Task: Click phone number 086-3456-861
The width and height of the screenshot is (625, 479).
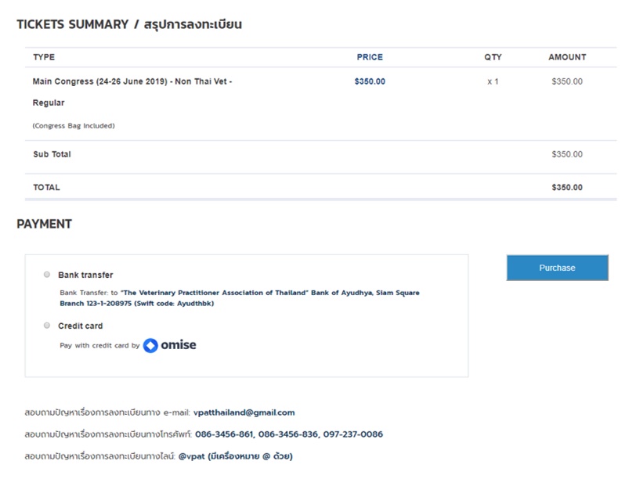Action: (224, 434)
